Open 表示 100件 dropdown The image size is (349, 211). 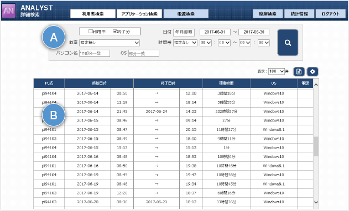tap(277, 71)
